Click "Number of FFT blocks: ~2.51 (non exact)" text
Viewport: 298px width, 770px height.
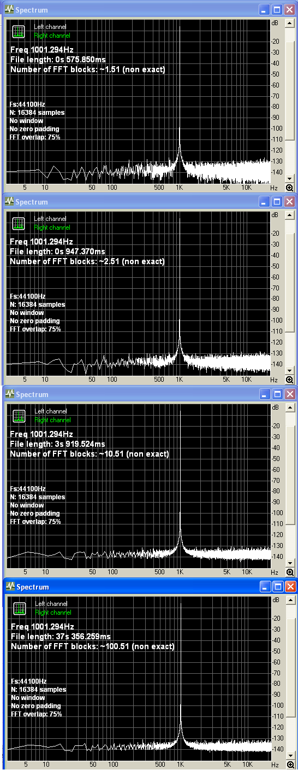87,261
